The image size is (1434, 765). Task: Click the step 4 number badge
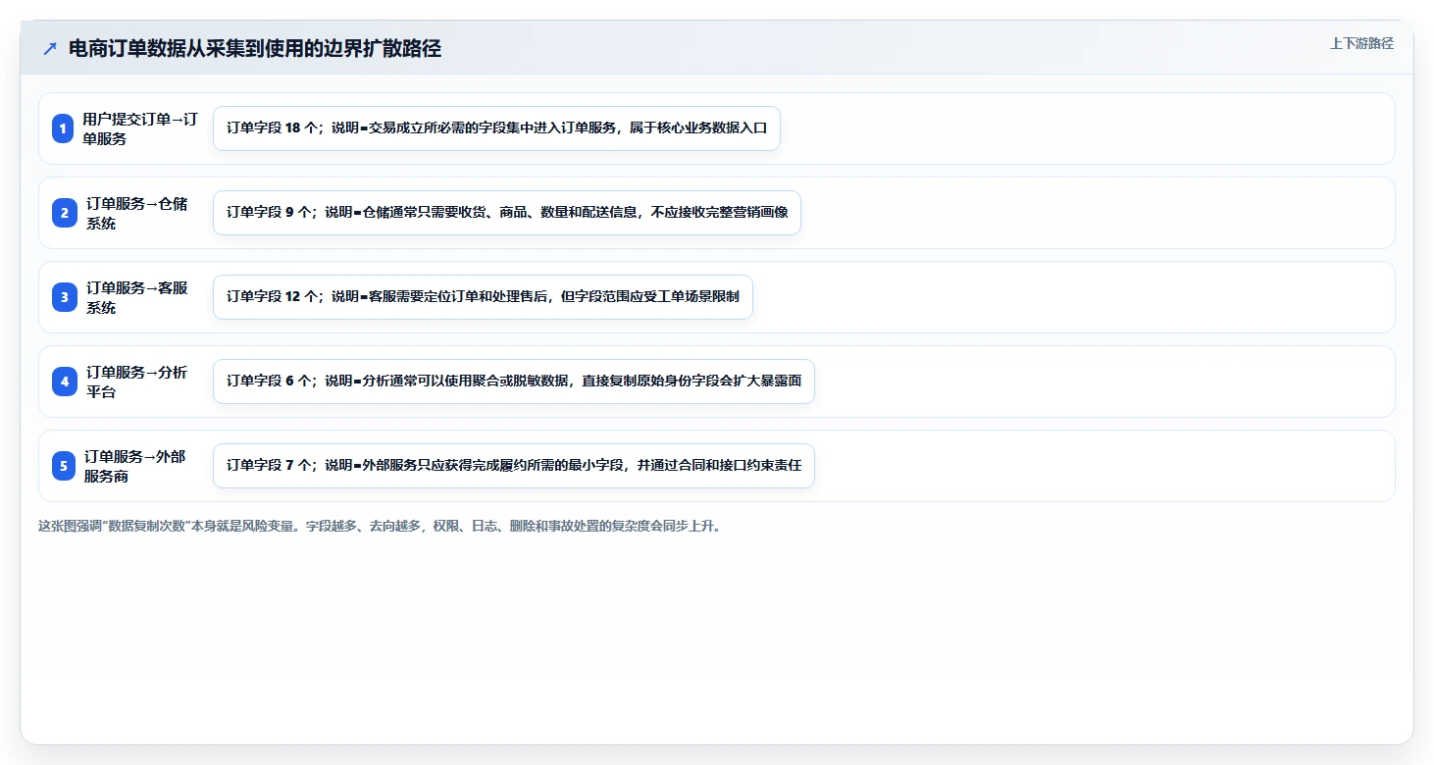(63, 382)
